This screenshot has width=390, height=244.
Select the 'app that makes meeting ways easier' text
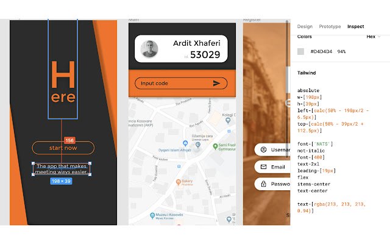point(62,169)
